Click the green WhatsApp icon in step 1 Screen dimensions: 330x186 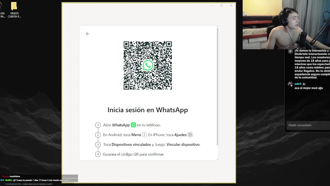click(x=133, y=125)
